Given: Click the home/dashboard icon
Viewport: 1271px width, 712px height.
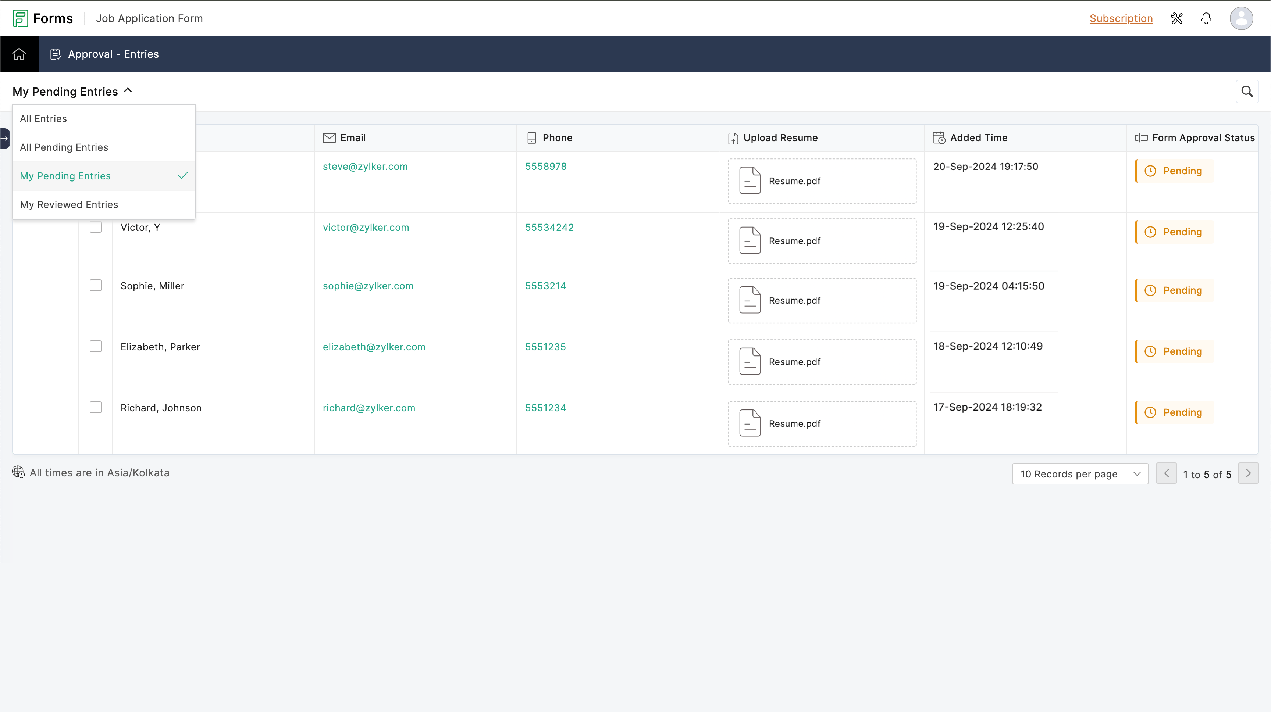Looking at the screenshot, I should [19, 54].
